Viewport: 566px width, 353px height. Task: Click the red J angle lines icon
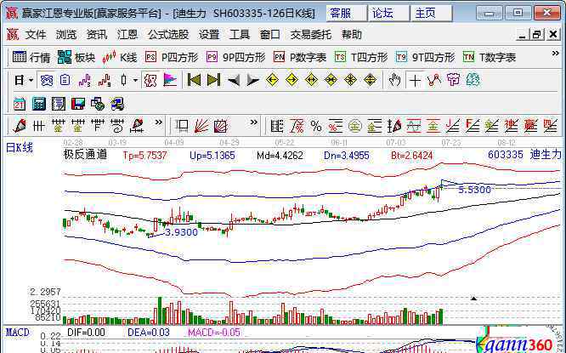tap(452, 126)
